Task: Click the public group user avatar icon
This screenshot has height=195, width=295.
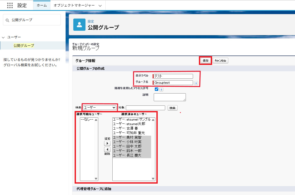Action: 79,25
